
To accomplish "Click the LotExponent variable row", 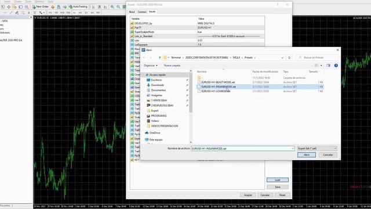I will click(x=197, y=45).
